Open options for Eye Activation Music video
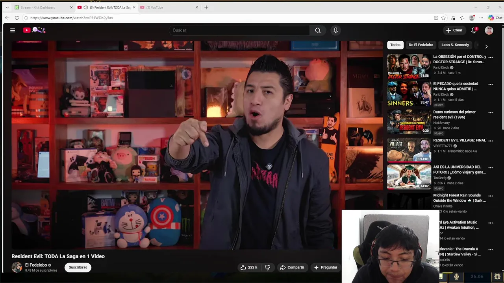Viewport: 504px width, 283px height. [x=491, y=223]
